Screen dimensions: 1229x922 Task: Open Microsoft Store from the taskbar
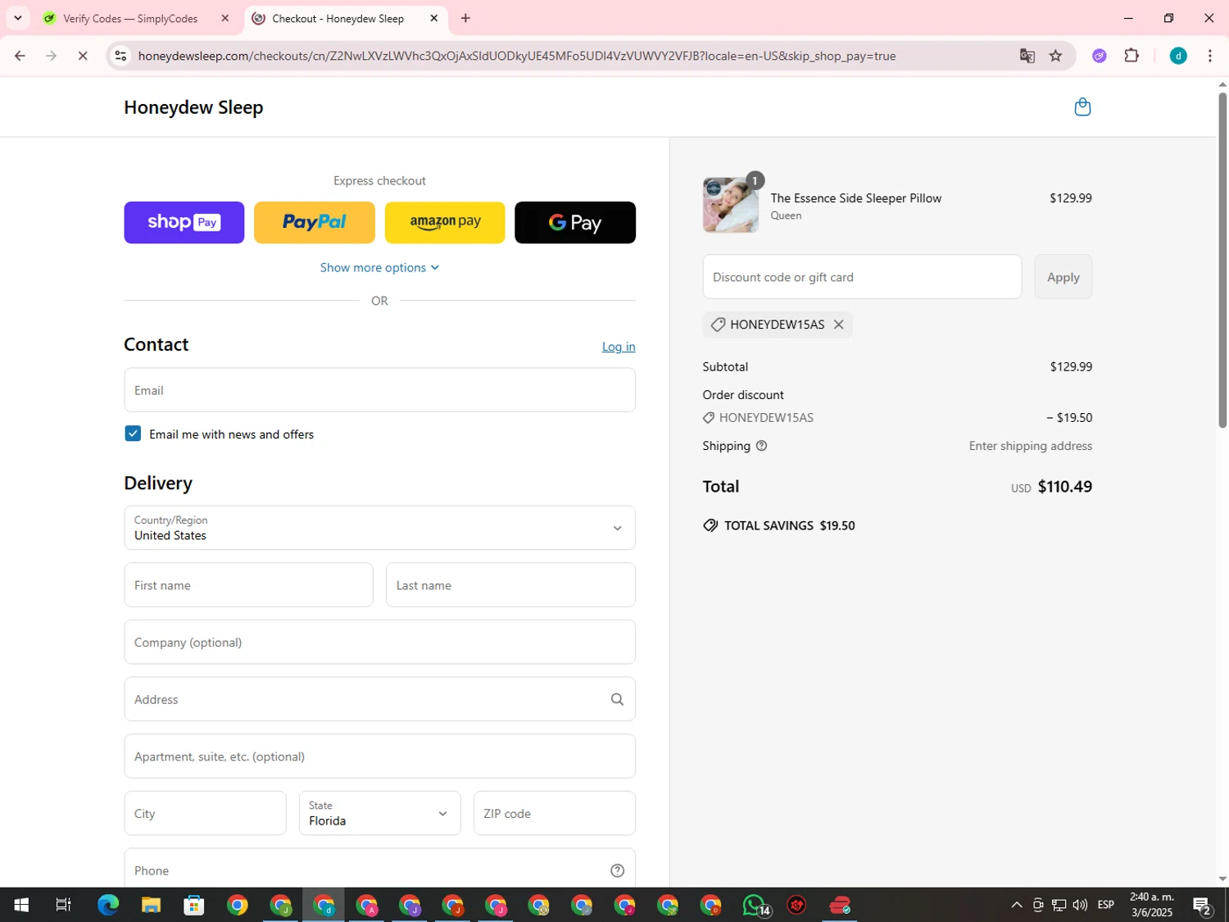(x=194, y=905)
